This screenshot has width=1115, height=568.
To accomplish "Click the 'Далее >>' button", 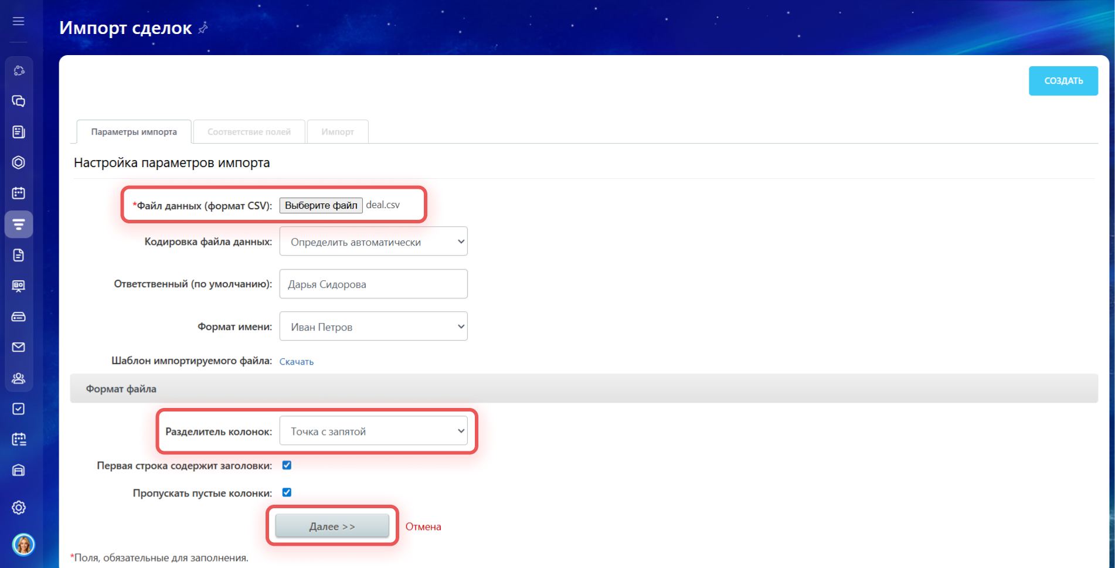I will [332, 526].
